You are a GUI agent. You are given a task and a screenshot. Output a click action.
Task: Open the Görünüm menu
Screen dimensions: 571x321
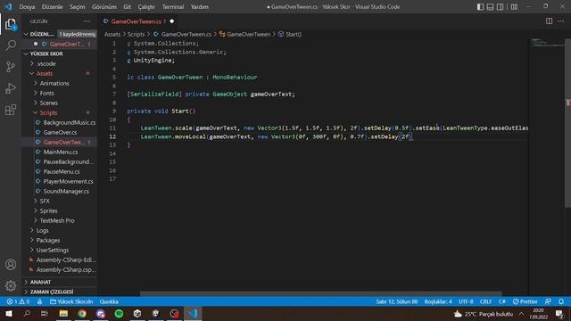[104, 7]
